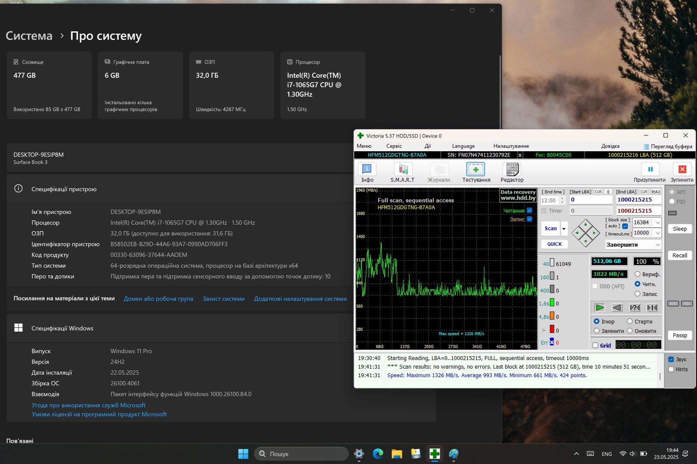The width and height of the screenshot is (697, 464).
Task: Select forward scan direction play arrow
Action: (599, 307)
